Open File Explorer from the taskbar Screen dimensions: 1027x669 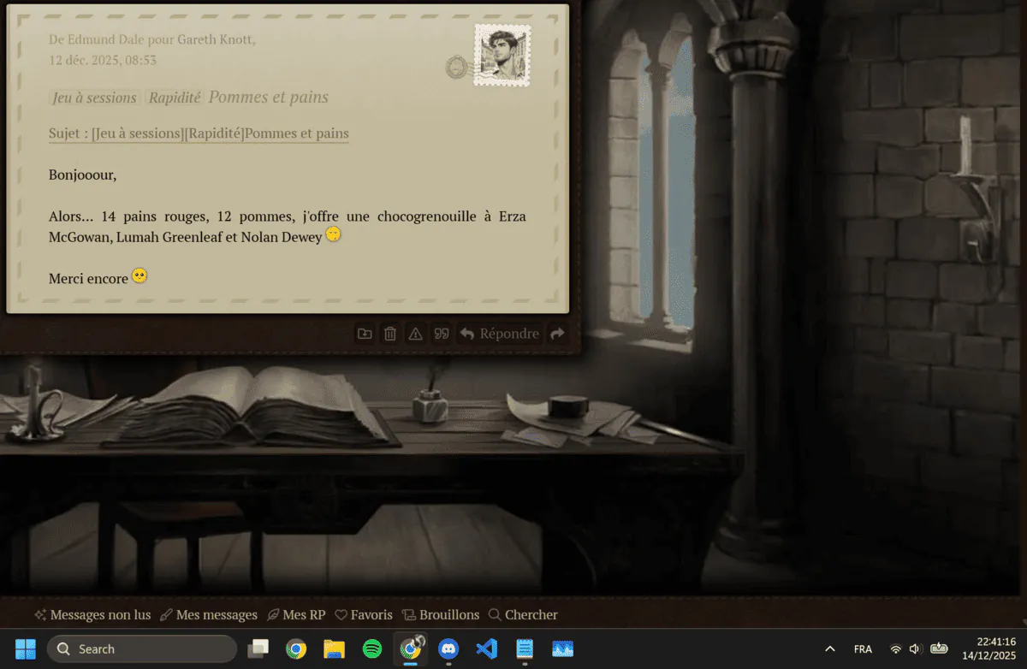334,649
